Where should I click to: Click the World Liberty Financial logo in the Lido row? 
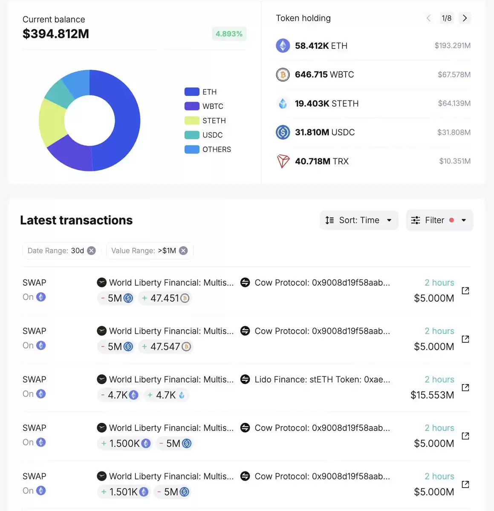pos(101,379)
